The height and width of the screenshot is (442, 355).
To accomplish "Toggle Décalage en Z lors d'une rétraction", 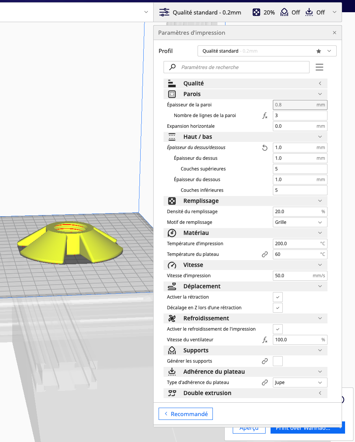I will [277, 308].
